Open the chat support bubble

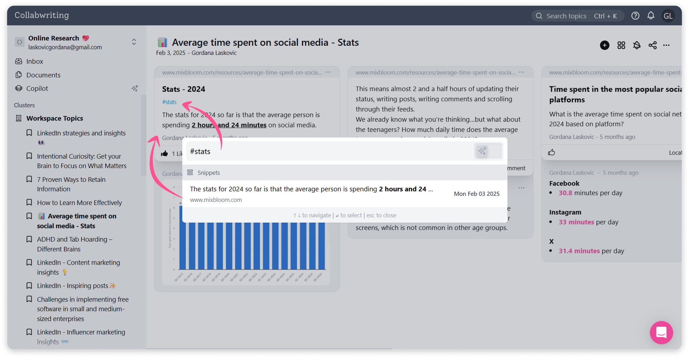(x=661, y=333)
